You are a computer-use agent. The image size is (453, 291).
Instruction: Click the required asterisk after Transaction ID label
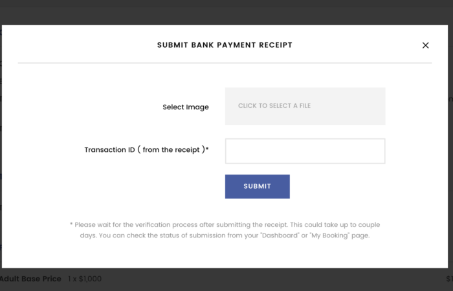pos(207,150)
